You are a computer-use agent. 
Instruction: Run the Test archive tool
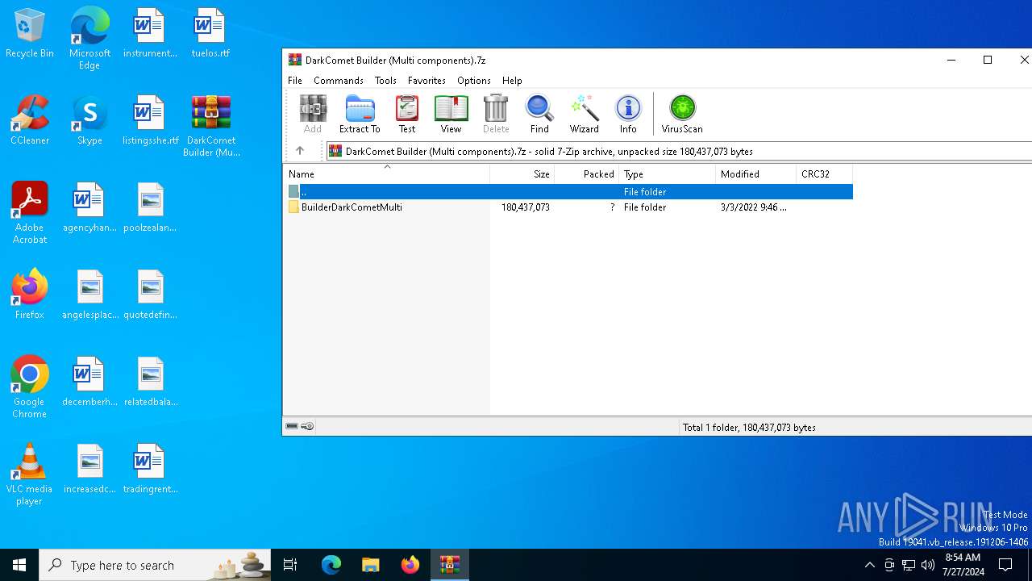pos(407,114)
